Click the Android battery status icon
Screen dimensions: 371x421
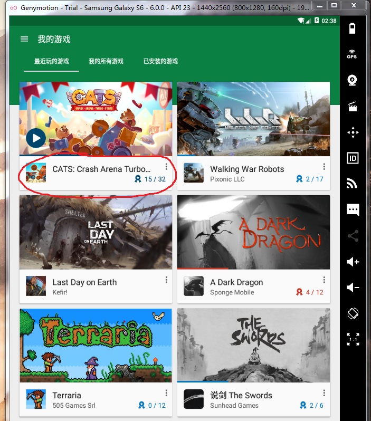[x=317, y=21]
